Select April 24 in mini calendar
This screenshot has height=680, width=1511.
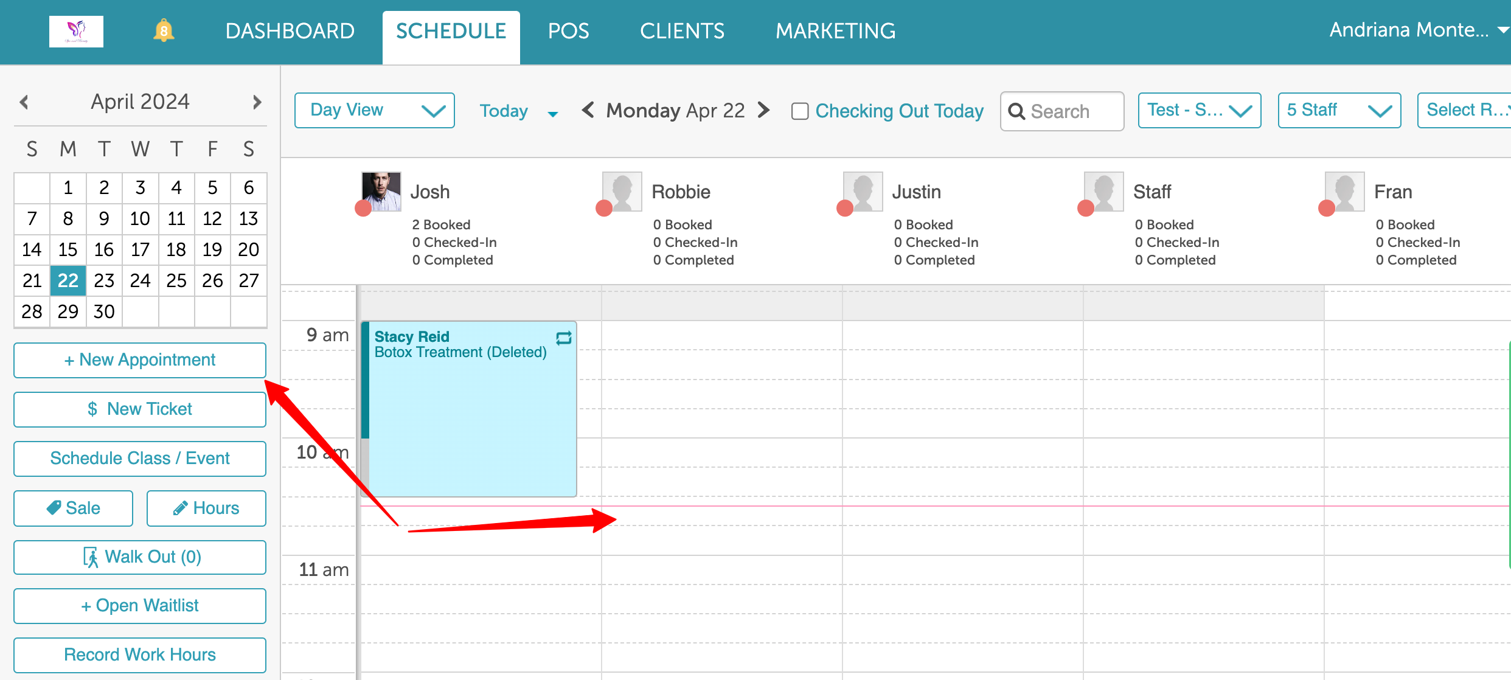tap(140, 280)
